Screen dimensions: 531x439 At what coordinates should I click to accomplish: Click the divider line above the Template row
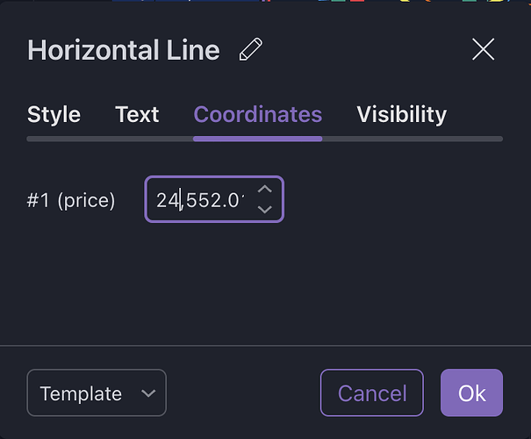pyautogui.click(x=265, y=346)
